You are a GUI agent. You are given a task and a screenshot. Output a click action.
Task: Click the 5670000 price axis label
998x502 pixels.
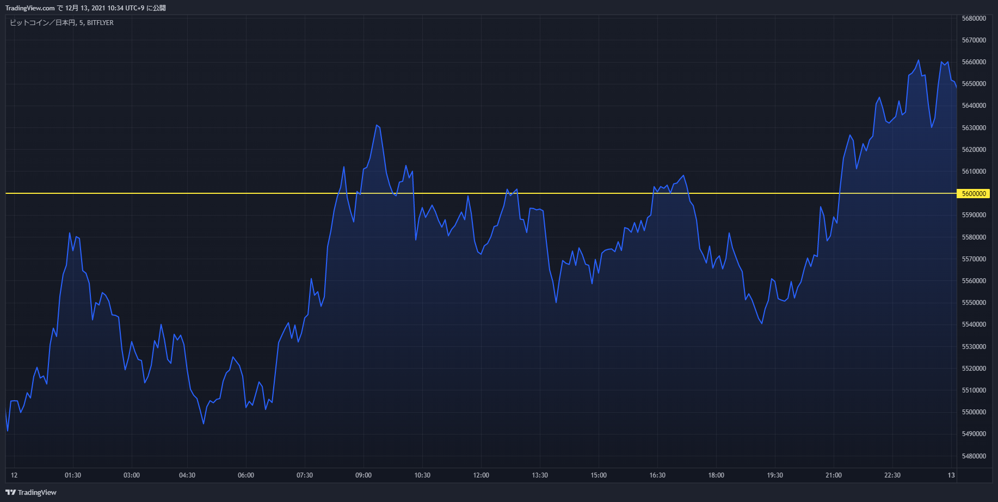[x=974, y=40]
